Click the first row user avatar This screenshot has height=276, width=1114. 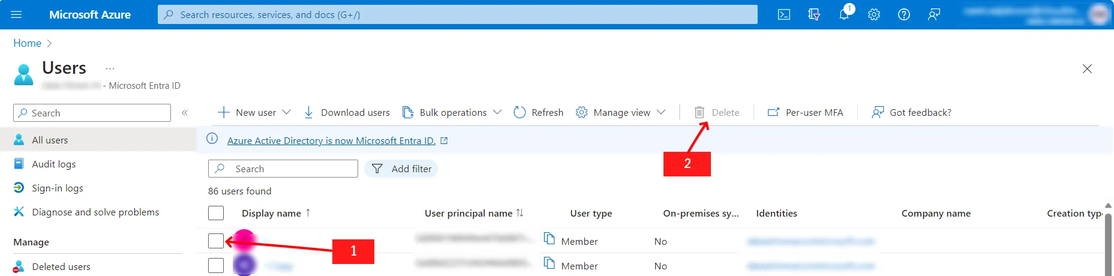coord(244,241)
